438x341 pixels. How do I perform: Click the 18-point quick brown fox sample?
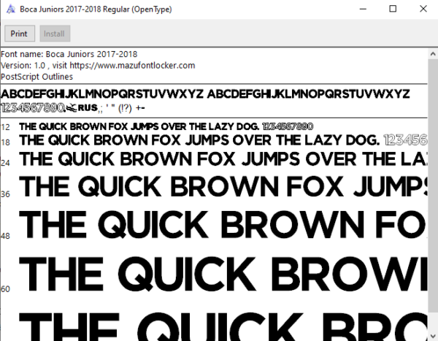223,140
